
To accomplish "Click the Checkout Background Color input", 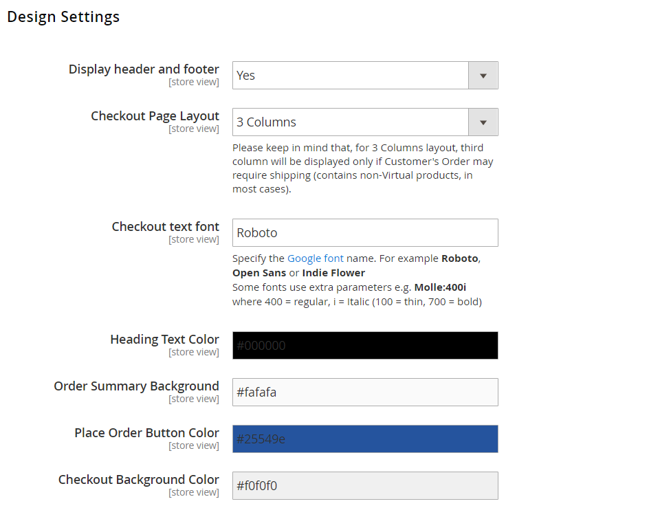I will click(364, 485).
